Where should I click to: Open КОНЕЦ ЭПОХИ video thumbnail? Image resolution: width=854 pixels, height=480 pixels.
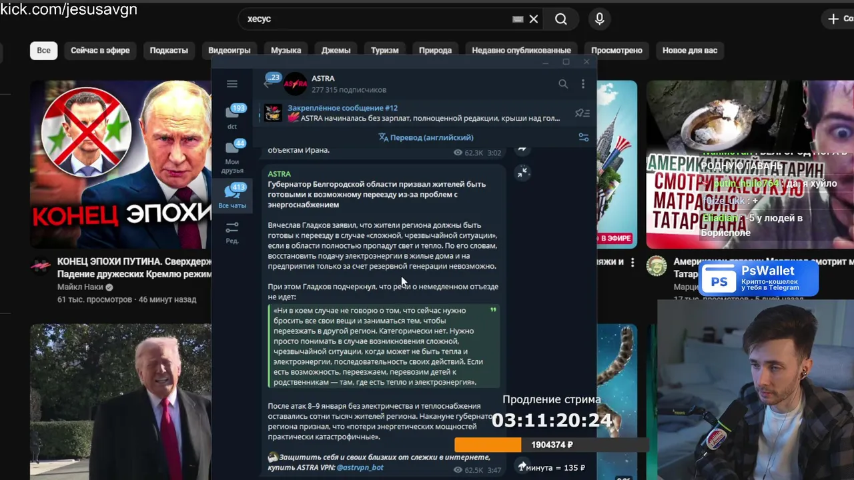pyautogui.click(x=121, y=164)
